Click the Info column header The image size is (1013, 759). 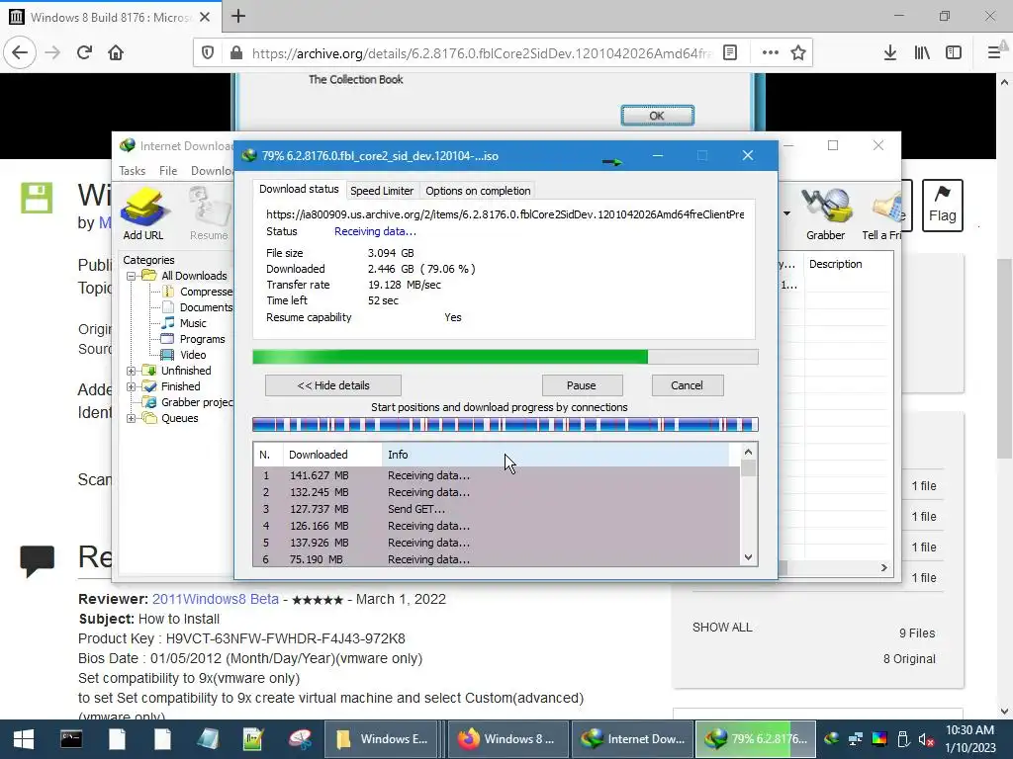[x=556, y=455]
